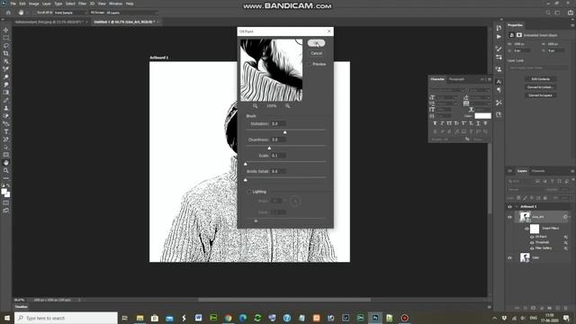The image size is (576, 324).
Task: Click the Convert to Layers button
Action: point(540,95)
